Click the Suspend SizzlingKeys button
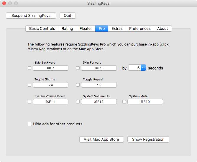Screen dimensions: 197x162 (x=31, y=15)
